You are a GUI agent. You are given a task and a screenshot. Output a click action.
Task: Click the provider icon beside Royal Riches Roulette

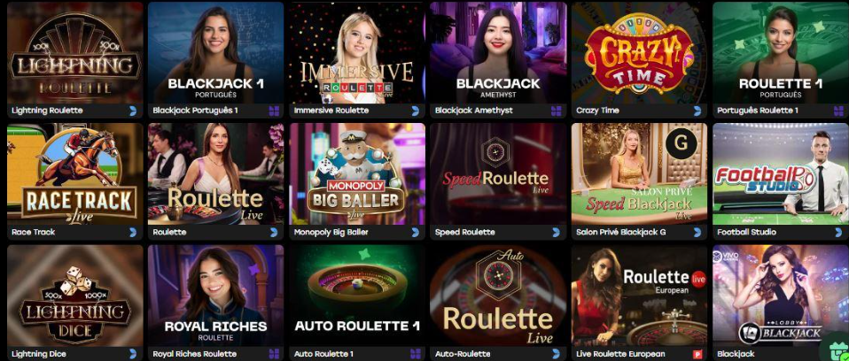click(275, 354)
